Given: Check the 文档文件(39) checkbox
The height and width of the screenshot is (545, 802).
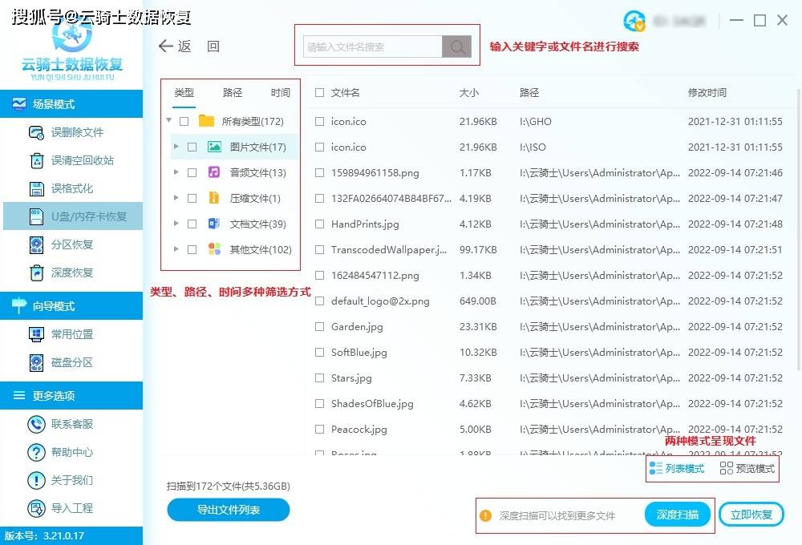Looking at the screenshot, I should (192, 224).
